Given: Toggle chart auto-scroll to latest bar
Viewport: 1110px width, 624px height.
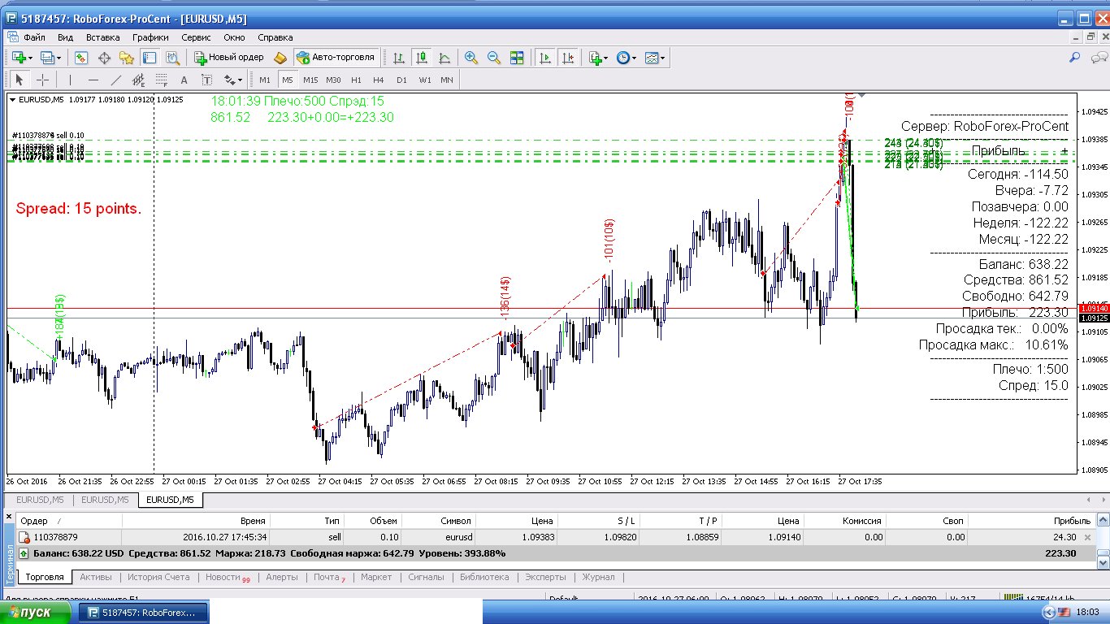Looking at the screenshot, I should click(544, 58).
